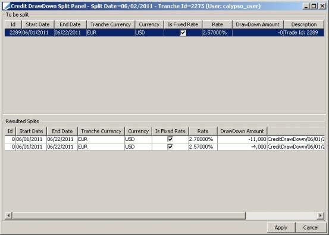This screenshot has width=329, height=235.
Task: Click the 2.57000% rate cell in Resulted Splits
Action: [203, 147]
